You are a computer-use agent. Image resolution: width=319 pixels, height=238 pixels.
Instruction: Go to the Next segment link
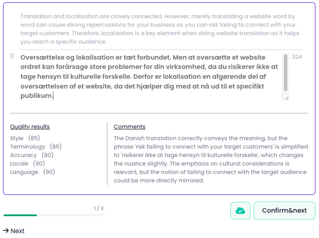coord(18,231)
